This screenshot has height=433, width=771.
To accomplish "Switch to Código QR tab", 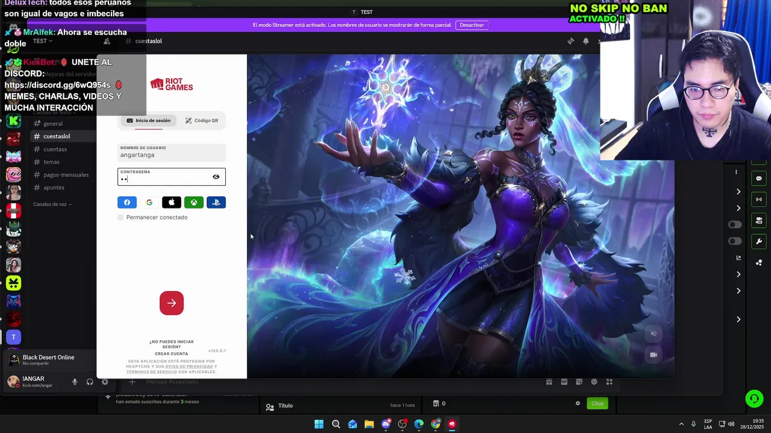I will 202,120.
